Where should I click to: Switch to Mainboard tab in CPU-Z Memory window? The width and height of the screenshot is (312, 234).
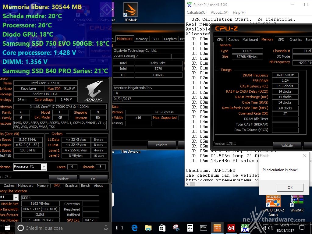250,40
